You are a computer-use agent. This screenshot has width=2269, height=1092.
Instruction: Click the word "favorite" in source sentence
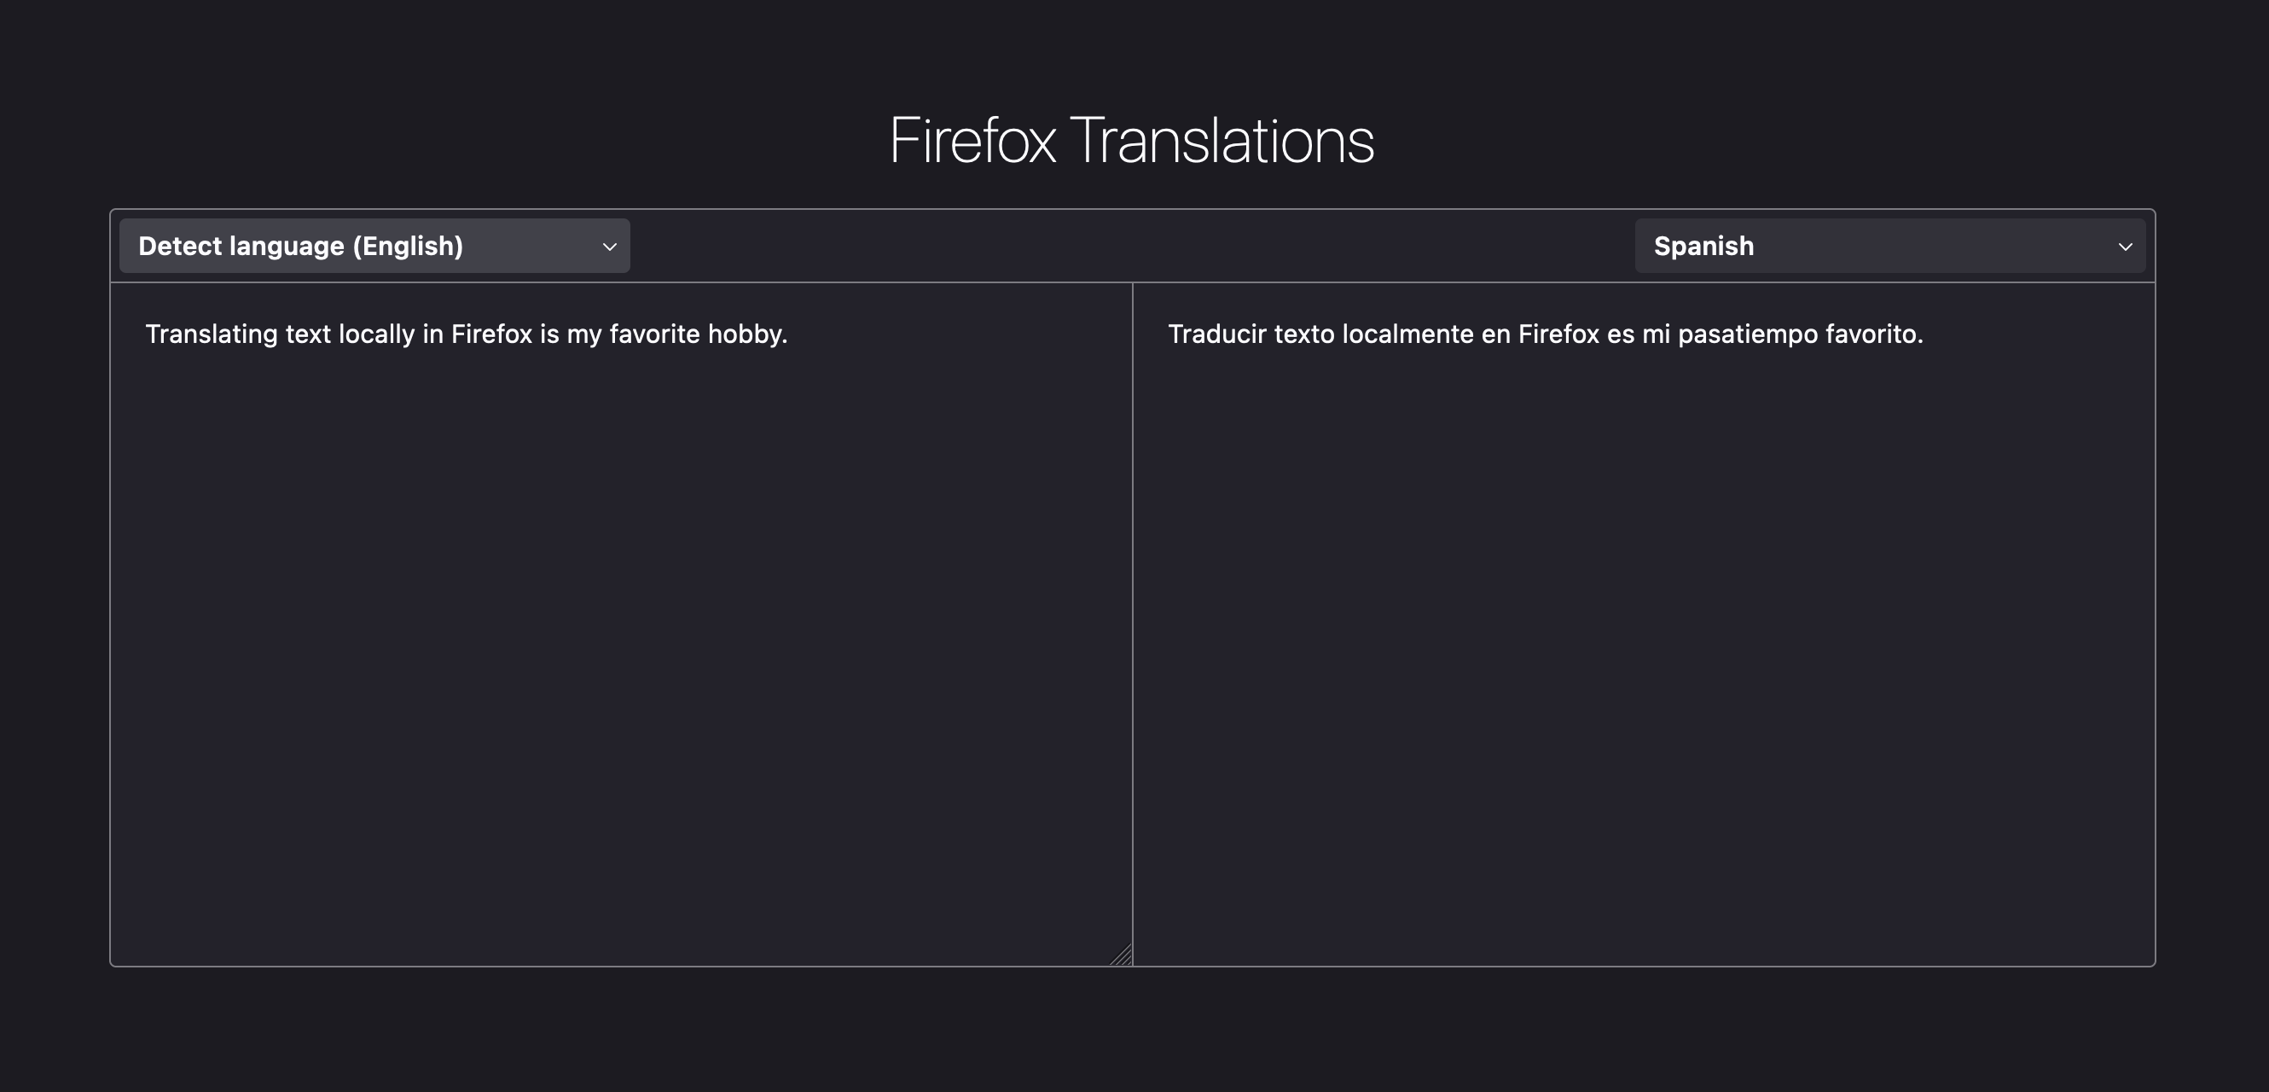point(654,334)
